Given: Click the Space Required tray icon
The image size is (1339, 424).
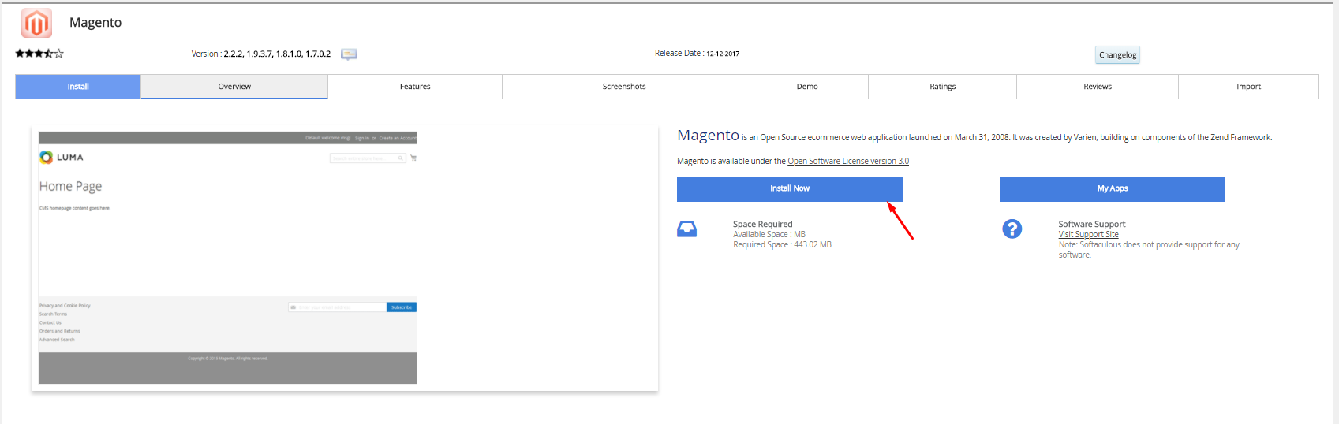Looking at the screenshot, I should point(686,229).
